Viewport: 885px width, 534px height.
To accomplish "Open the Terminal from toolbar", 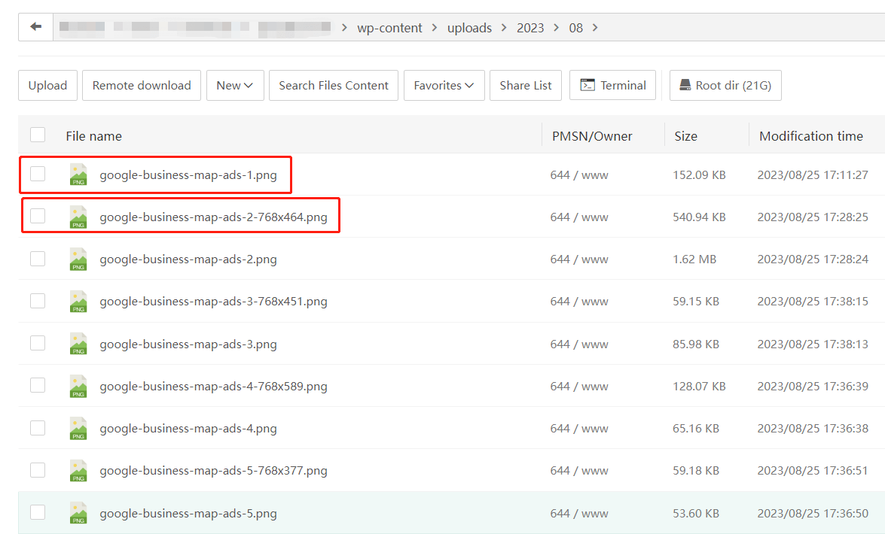I will pyautogui.click(x=612, y=86).
